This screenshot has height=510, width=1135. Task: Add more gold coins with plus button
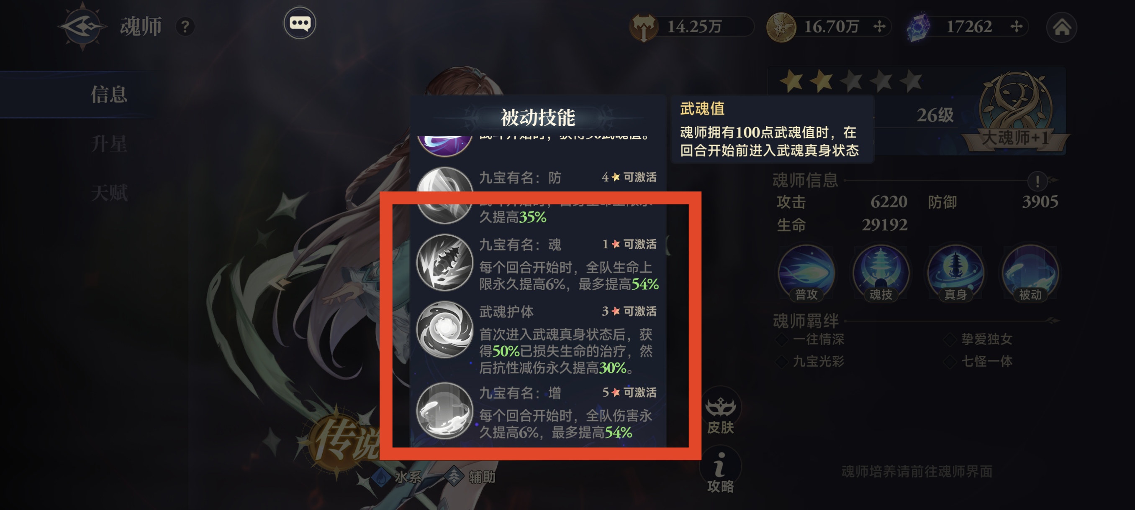(x=879, y=27)
